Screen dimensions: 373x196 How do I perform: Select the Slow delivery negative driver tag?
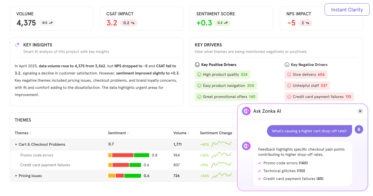point(306,74)
